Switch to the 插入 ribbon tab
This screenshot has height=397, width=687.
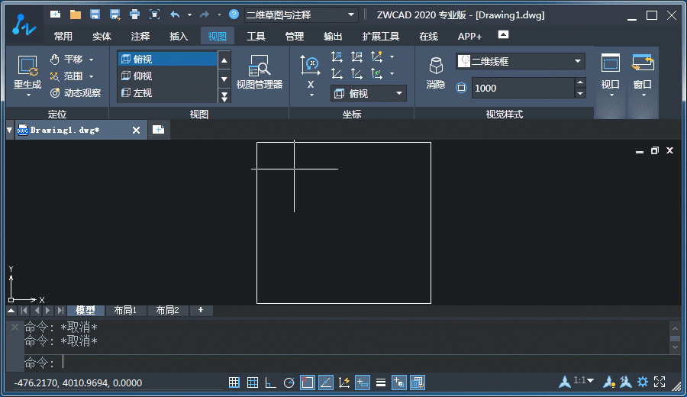click(x=178, y=36)
